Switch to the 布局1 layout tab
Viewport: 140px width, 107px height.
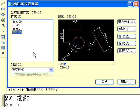click(x=41, y=89)
